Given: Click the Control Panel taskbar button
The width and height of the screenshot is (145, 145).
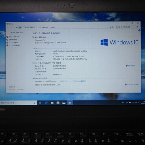Looking at the screenshot, I should pyautogui.click(x=70, y=103).
